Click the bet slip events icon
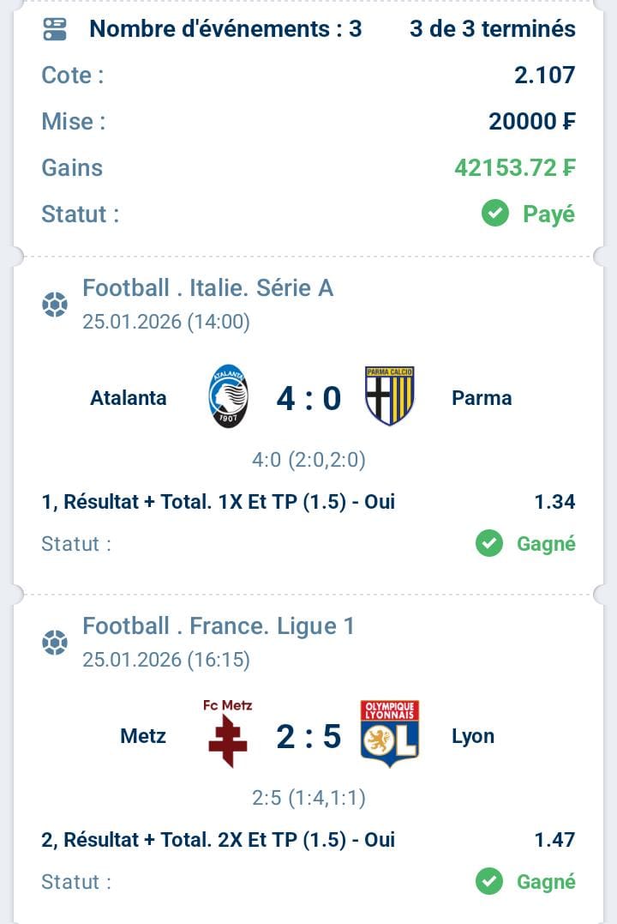This screenshot has height=924, width=617. 55,30
